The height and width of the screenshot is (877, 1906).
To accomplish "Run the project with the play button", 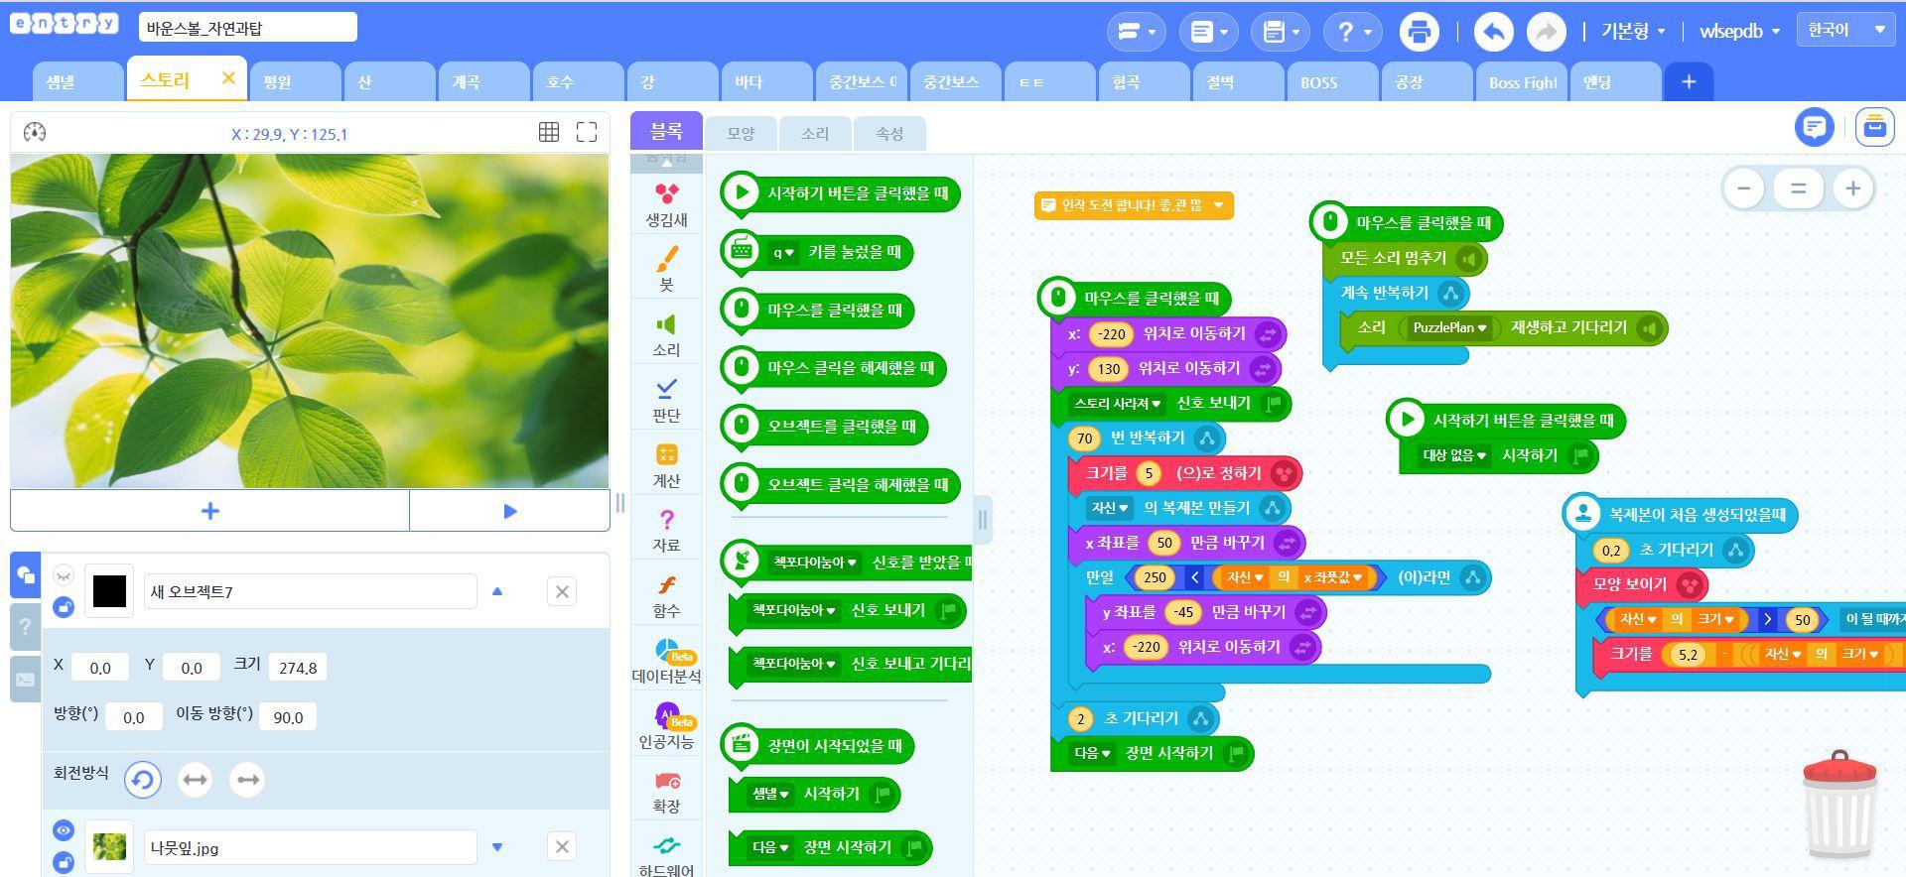I will tap(509, 511).
